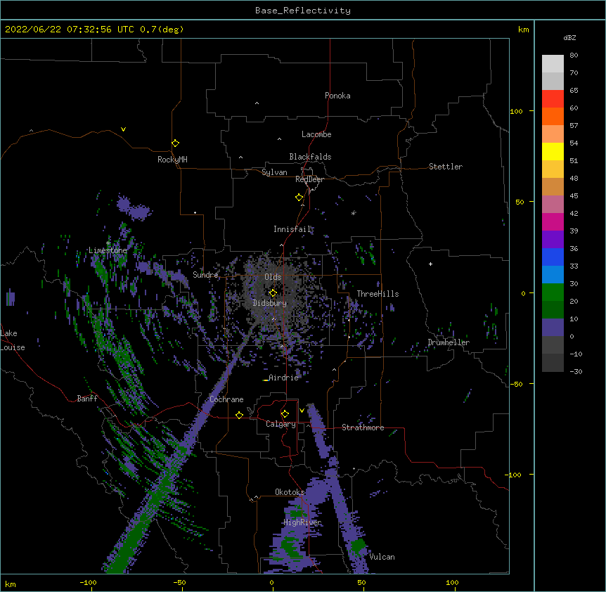The image size is (606, 592).
Task: Click the magenta 42 dBZ legend swatch
Action: [x=553, y=221]
